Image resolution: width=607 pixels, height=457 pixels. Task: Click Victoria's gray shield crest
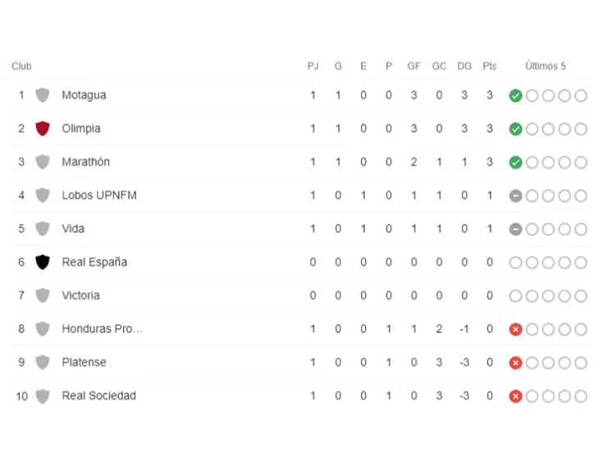(43, 295)
